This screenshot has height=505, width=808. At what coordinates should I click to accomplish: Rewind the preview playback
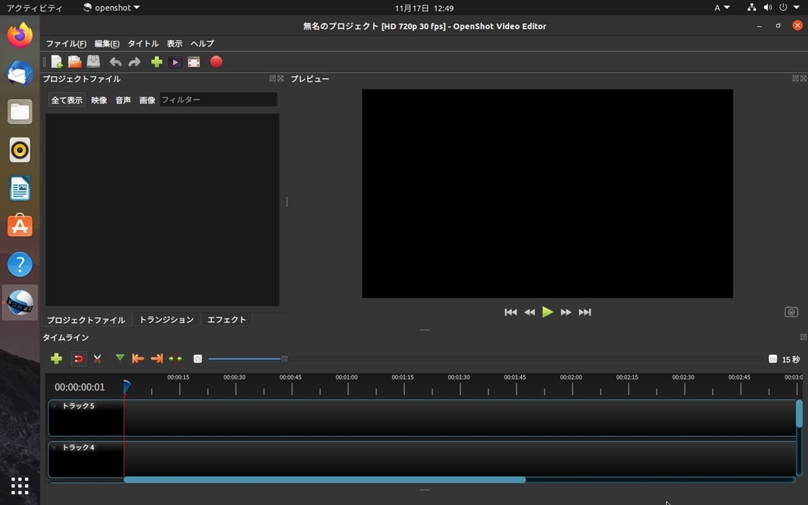[530, 312]
